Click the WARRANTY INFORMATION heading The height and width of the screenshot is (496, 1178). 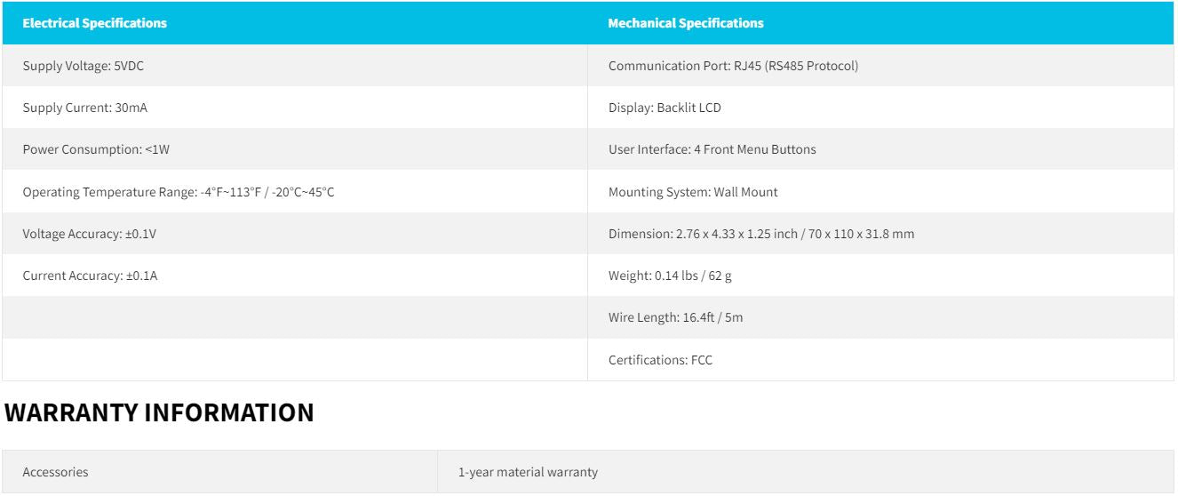coord(159,412)
